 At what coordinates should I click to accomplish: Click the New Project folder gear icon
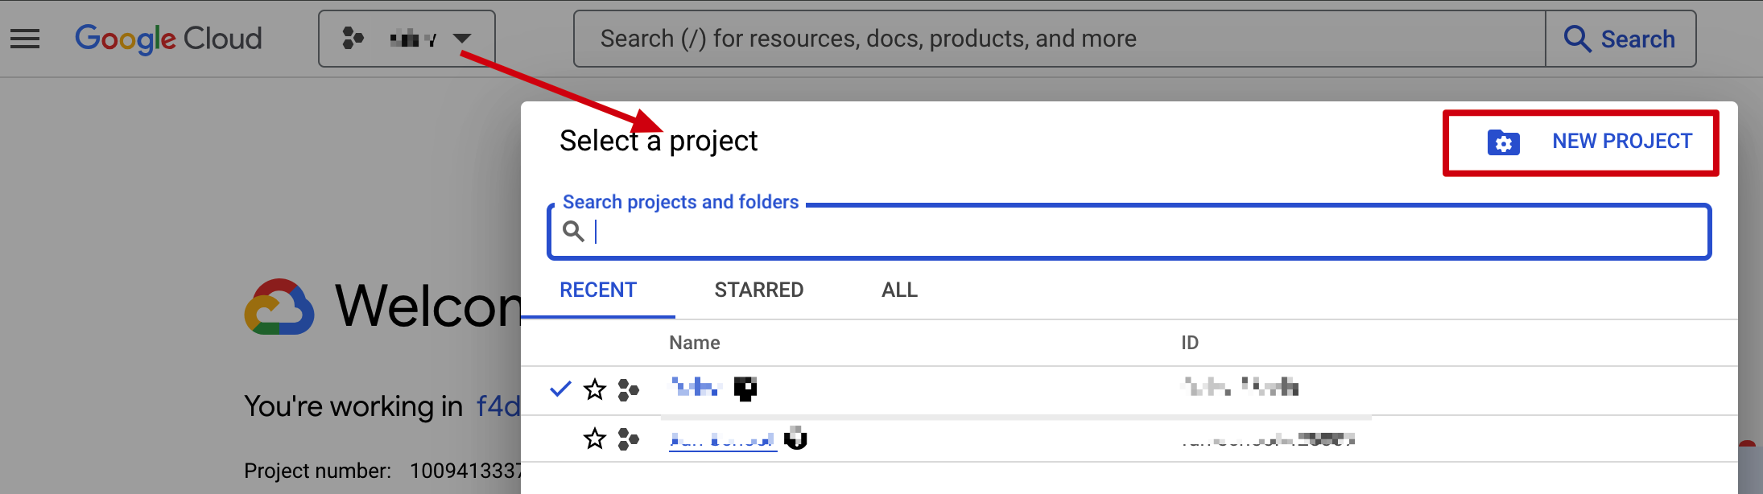(x=1503, y=142)
